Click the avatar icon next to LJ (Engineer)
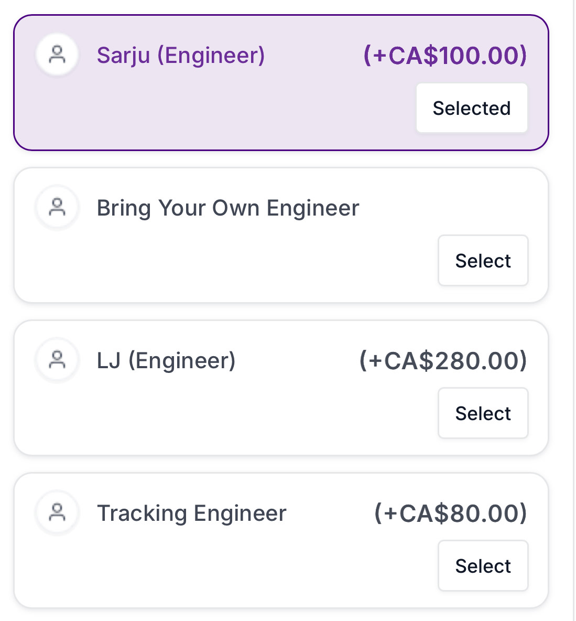 (x=57, y=360)
